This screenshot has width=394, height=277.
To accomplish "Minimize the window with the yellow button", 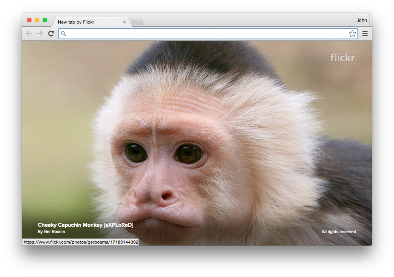I will tap(37, 20).
